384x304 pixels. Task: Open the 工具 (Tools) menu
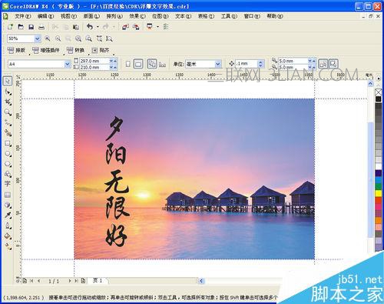click(229, 16)
